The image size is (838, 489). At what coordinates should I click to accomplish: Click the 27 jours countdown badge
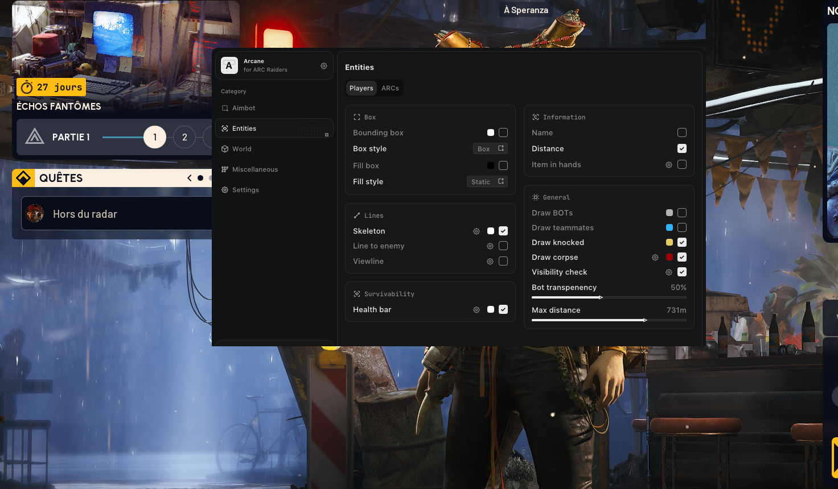coord(51,88)
